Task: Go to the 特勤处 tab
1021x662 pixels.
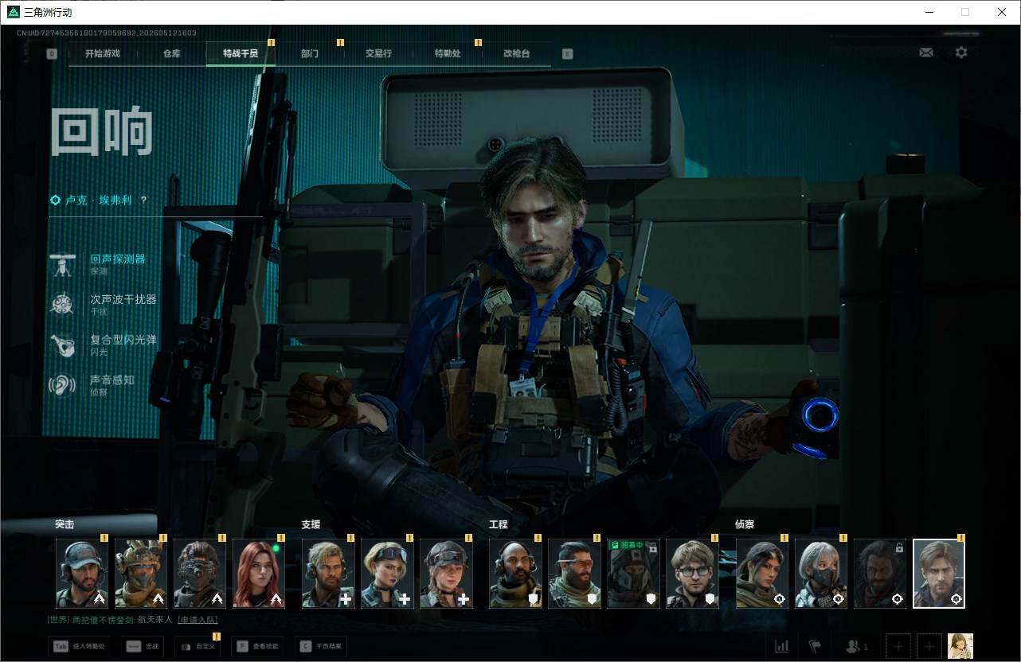Action: [x=448, y=53]
